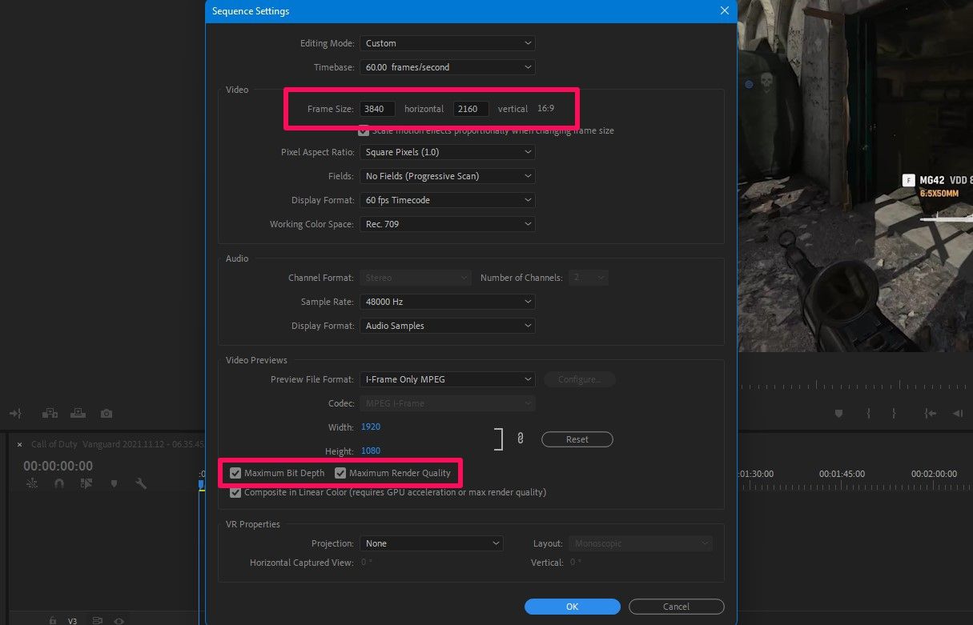
Task: Click the Insert edit icon in the monitor panel
Action: click(50, 413)
